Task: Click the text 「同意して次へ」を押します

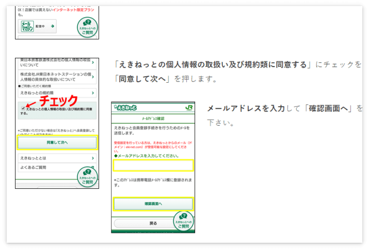Action: 166,79
